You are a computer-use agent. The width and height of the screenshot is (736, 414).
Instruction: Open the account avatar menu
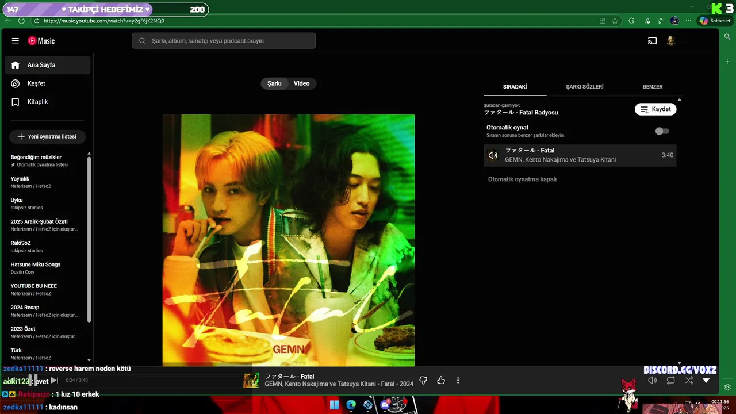pos(670,41)
